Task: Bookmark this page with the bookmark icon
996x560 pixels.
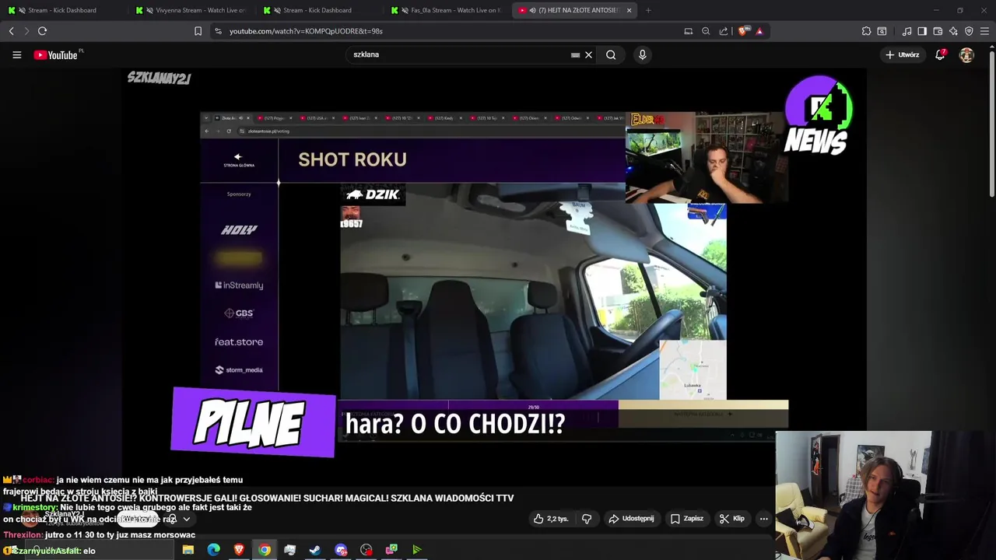Action: coord(198,31)
